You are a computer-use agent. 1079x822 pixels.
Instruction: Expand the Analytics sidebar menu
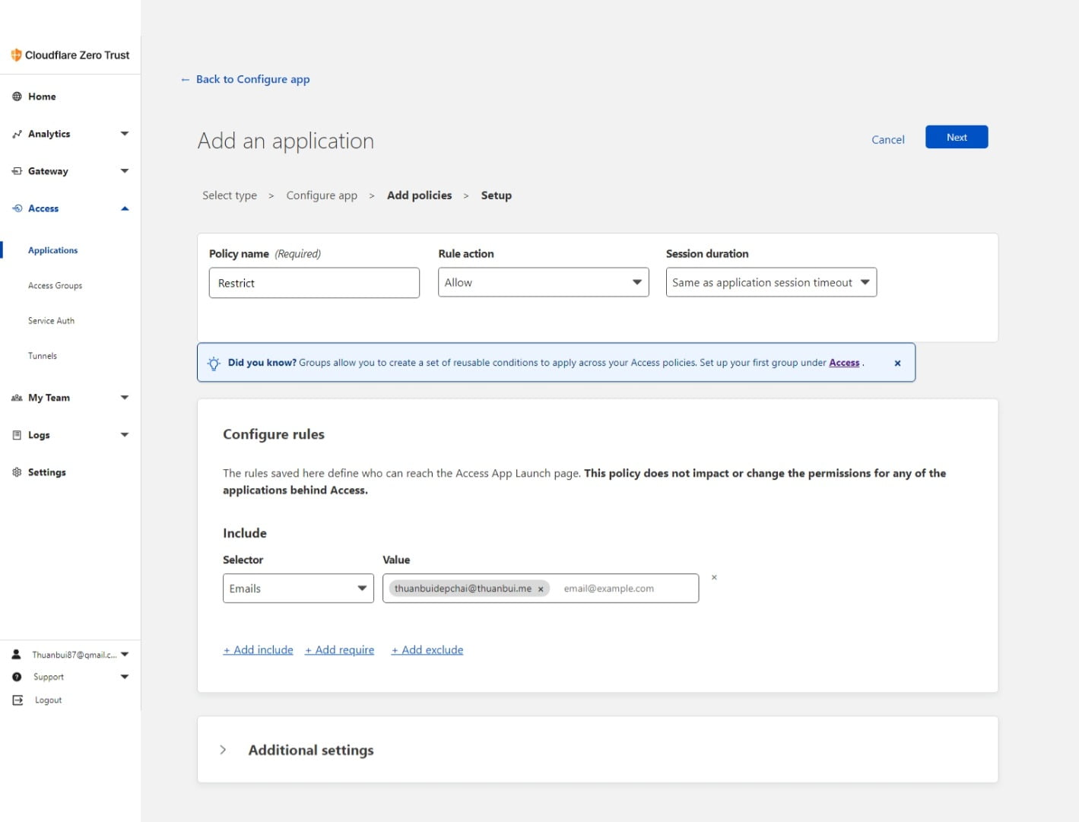(125, 134)
